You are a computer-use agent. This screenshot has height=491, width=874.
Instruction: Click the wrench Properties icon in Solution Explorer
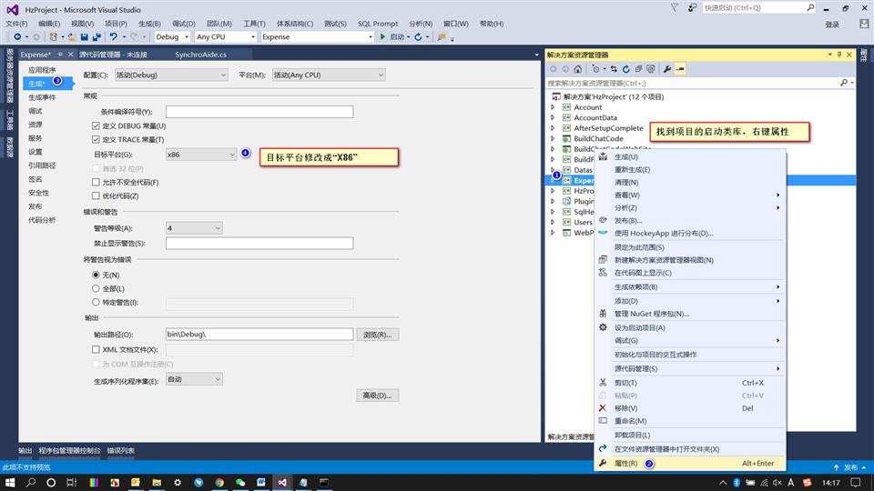click(667, 69)
